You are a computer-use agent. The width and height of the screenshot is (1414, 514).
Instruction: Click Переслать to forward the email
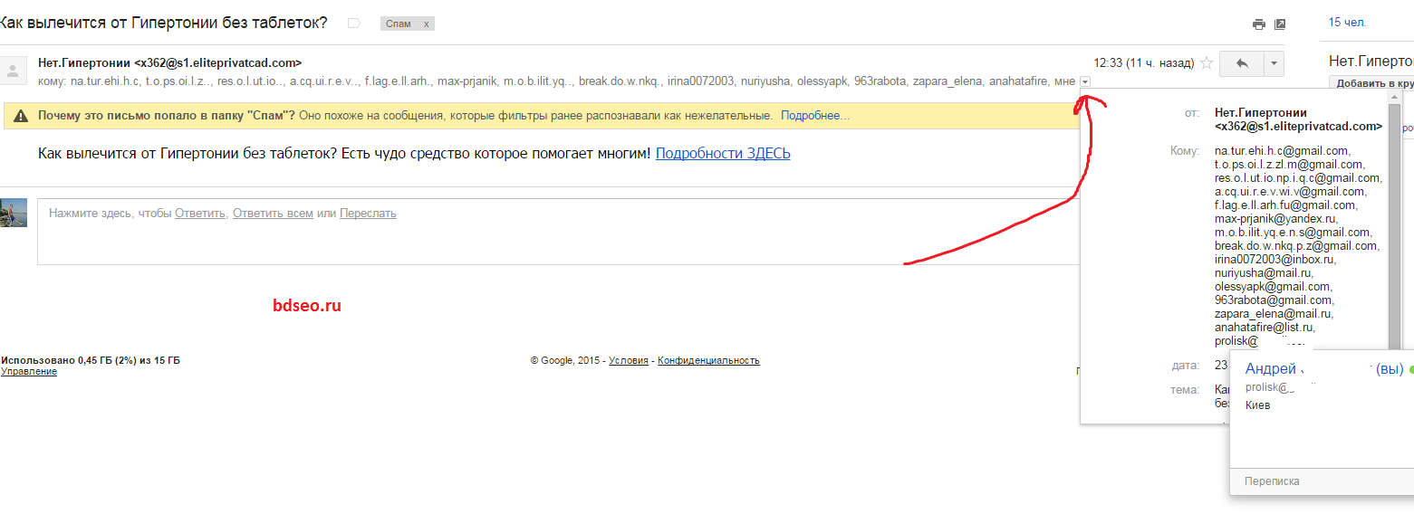tap(368, 214)
